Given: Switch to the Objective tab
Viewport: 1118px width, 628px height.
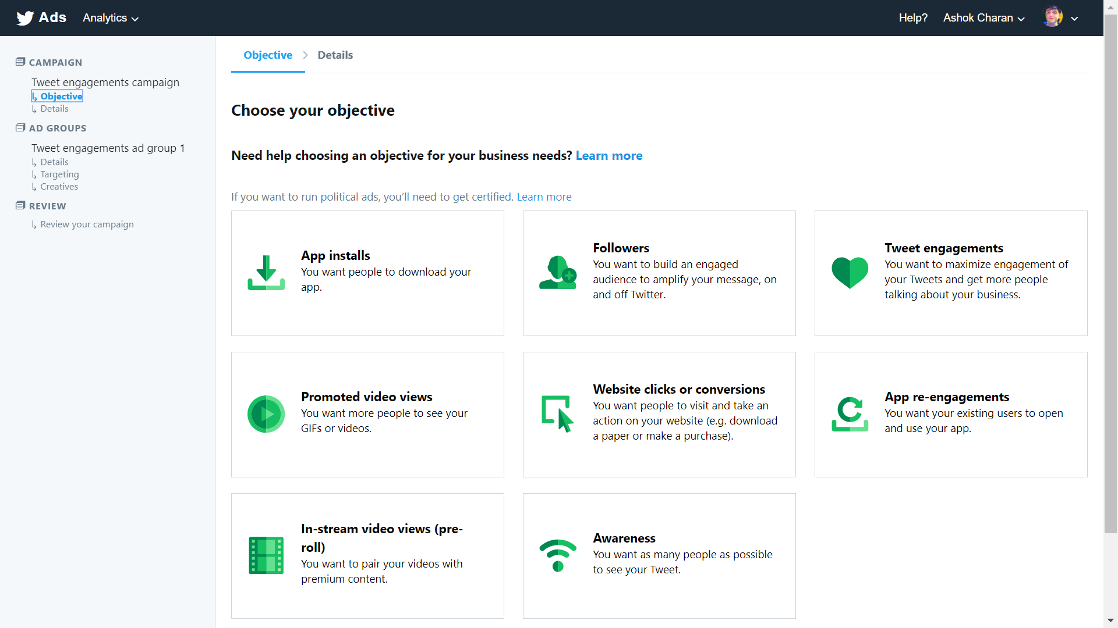Looking at the screenshot, I should point(268,55).
